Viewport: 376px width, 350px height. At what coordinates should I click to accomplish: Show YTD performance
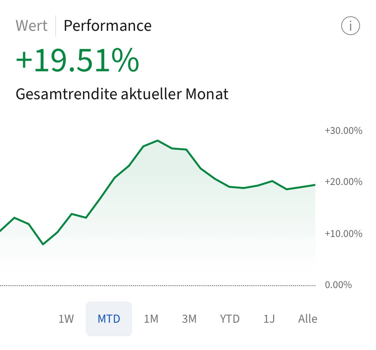tap(230, 319)
